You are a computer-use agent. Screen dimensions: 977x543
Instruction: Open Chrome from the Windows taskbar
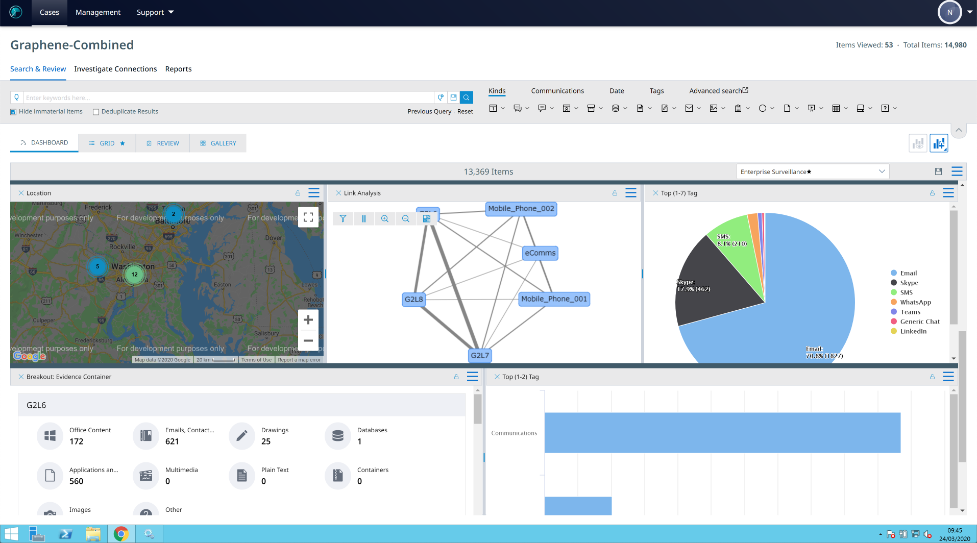coord(121,534)
